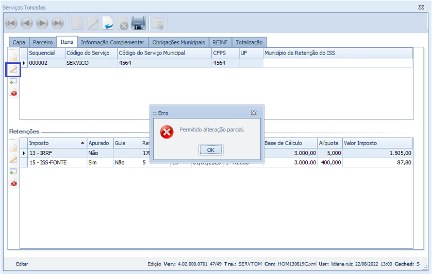Click pencil edit icon beside Retenções grid
Screen dimensions: 432x274
pyautogui.click(x=13, y=160)
